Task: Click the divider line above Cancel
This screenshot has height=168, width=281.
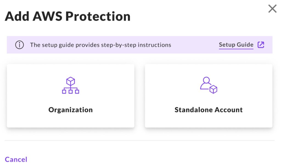Action: 139,141
